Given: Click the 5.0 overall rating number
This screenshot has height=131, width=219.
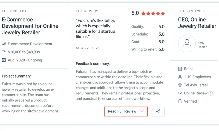Looking at the screenshot, I should click(135, 13).
